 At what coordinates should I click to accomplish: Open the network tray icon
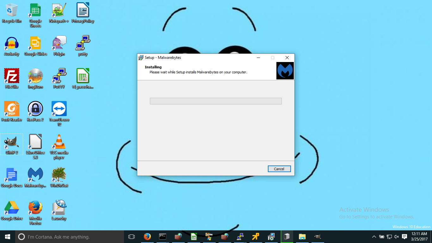[389, 237]
